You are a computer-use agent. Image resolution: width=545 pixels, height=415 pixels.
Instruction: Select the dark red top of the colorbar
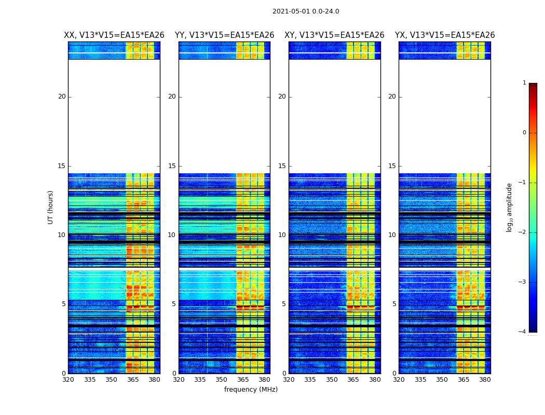(533, 86)
